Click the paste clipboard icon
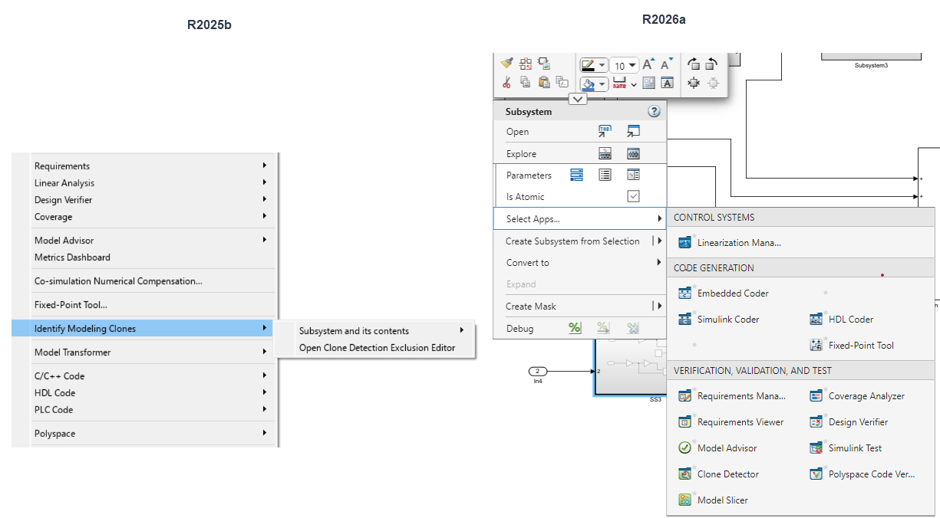This screenshot has height=518, width=940. (x=544, y=82)
